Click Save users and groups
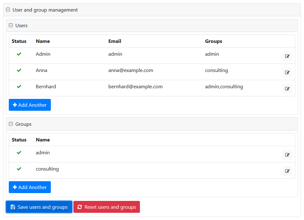304x220 pixels. point(39,207)
